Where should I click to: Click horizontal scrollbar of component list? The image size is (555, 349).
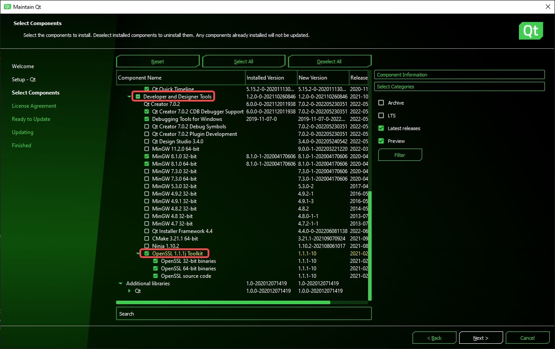click(x=223, y=302)
